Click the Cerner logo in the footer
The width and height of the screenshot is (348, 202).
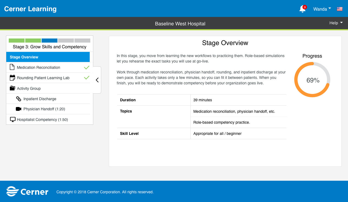(x=27, y=191)
